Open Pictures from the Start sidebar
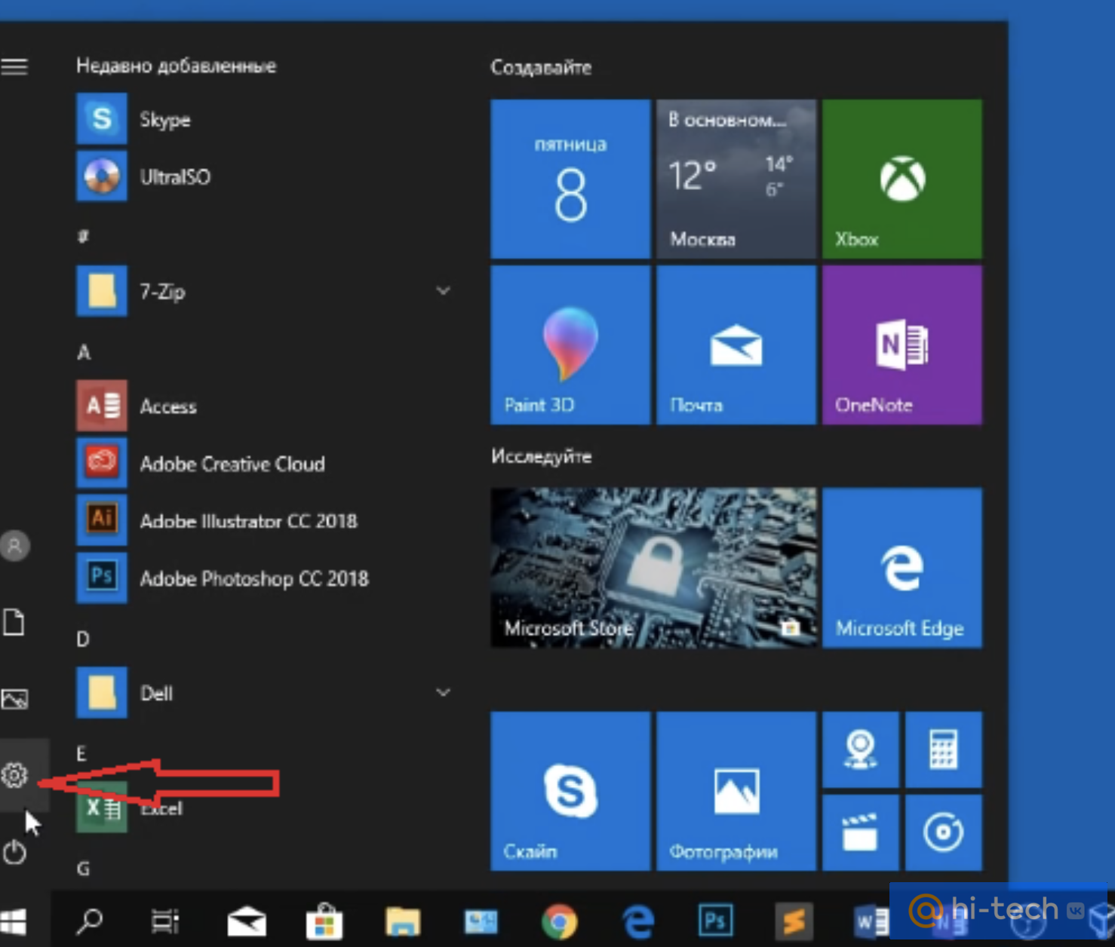1115x947 pixels. (14, 699)
